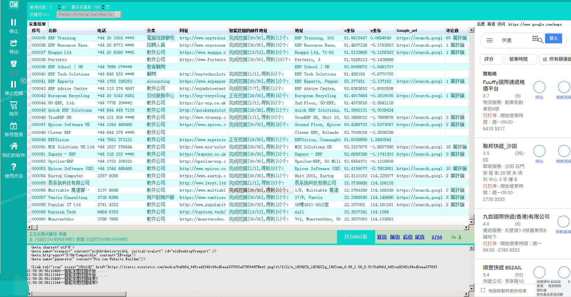Click the 智能挖掘的邮件地址 column header
Viewport: 571px width, 297px height.
click(261, 31)
